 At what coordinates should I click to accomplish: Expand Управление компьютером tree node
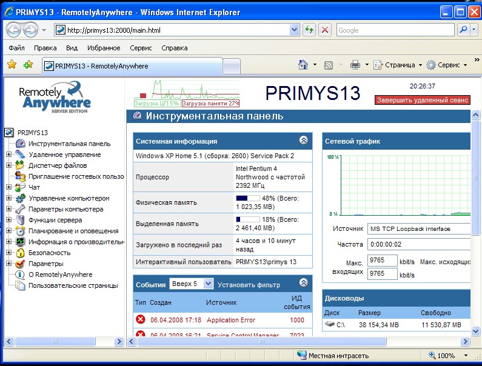point(8,198)
